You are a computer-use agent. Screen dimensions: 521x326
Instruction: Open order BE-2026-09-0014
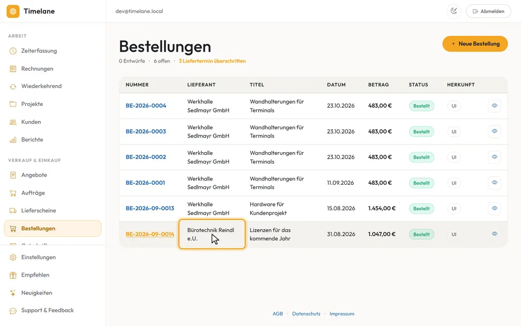(x=150, y=234)
